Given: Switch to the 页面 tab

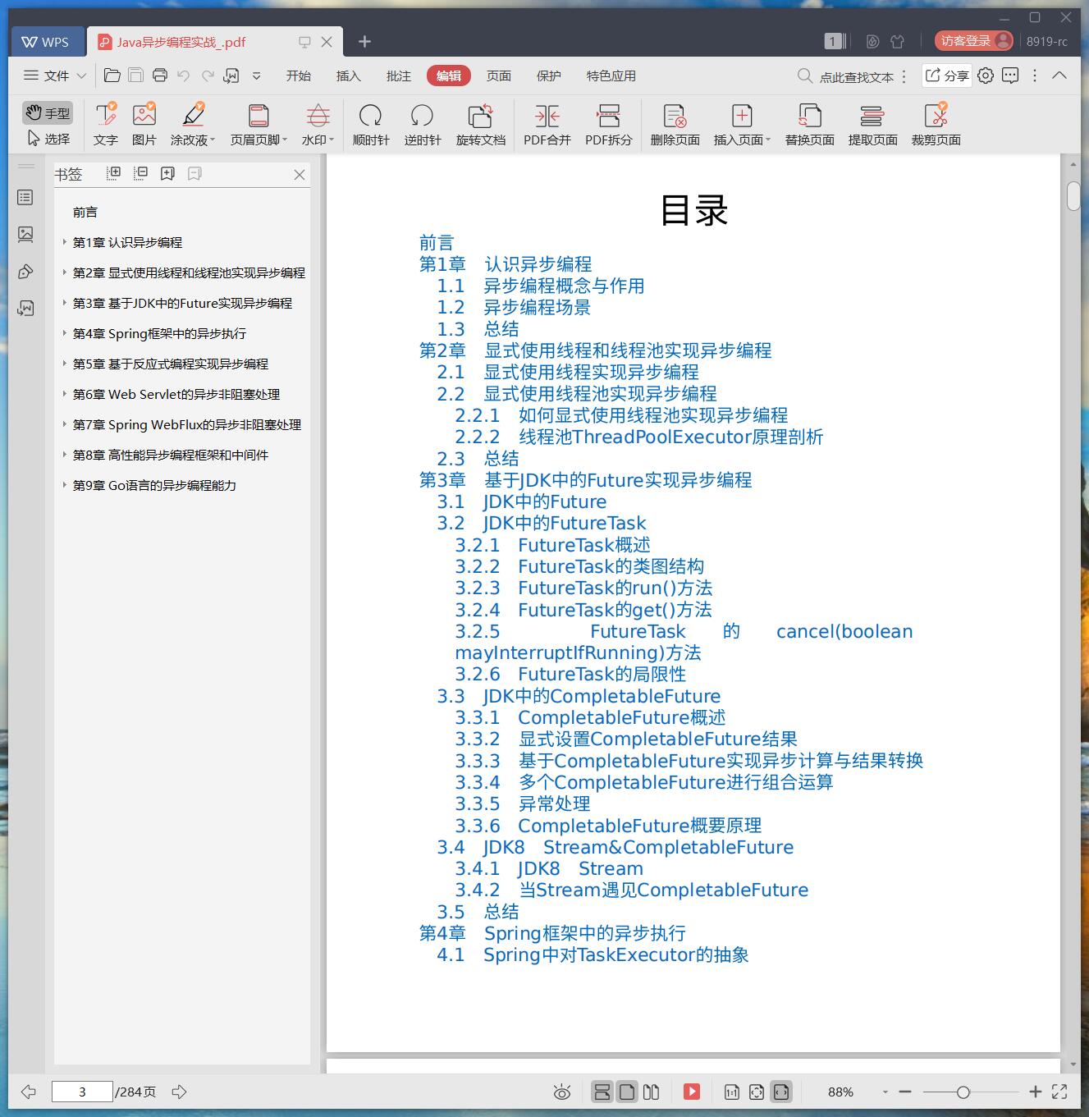Looking at the screenshot, I should [x=498, y=76].
